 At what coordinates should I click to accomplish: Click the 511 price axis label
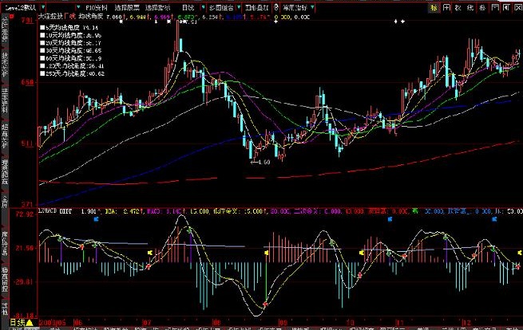(27, 143)
